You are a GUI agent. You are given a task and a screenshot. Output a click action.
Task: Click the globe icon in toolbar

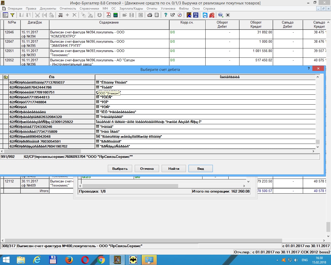tap(221, 15)
